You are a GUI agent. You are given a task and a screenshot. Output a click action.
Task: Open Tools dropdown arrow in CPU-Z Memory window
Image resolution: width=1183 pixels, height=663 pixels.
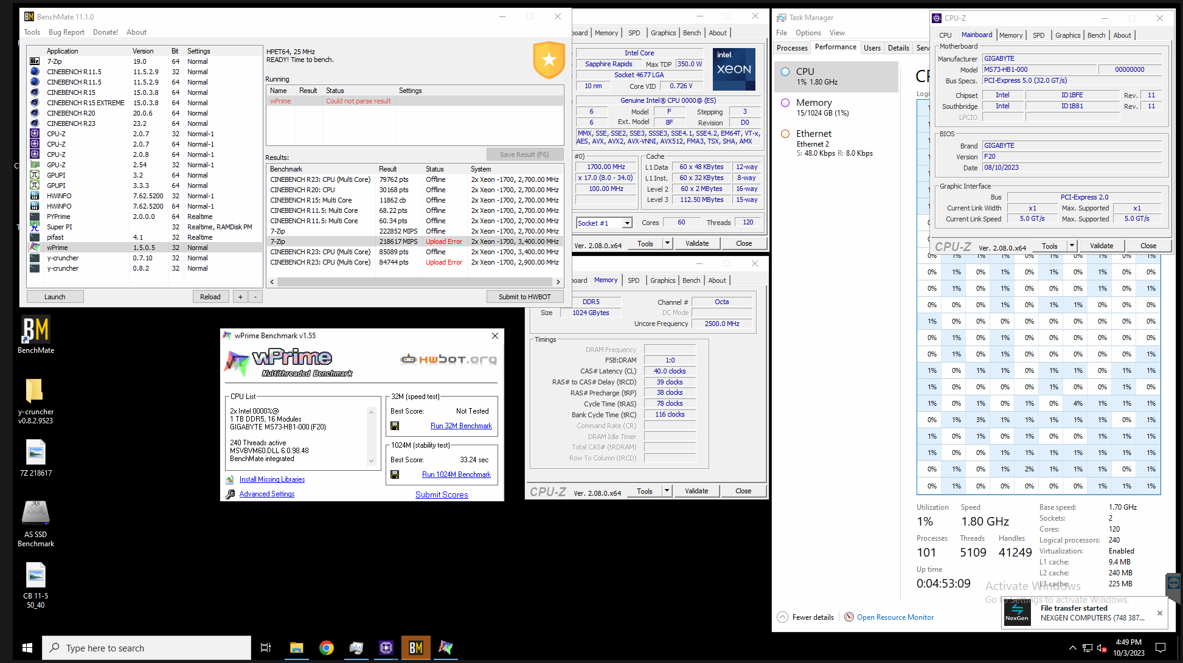tap(667, 491)
